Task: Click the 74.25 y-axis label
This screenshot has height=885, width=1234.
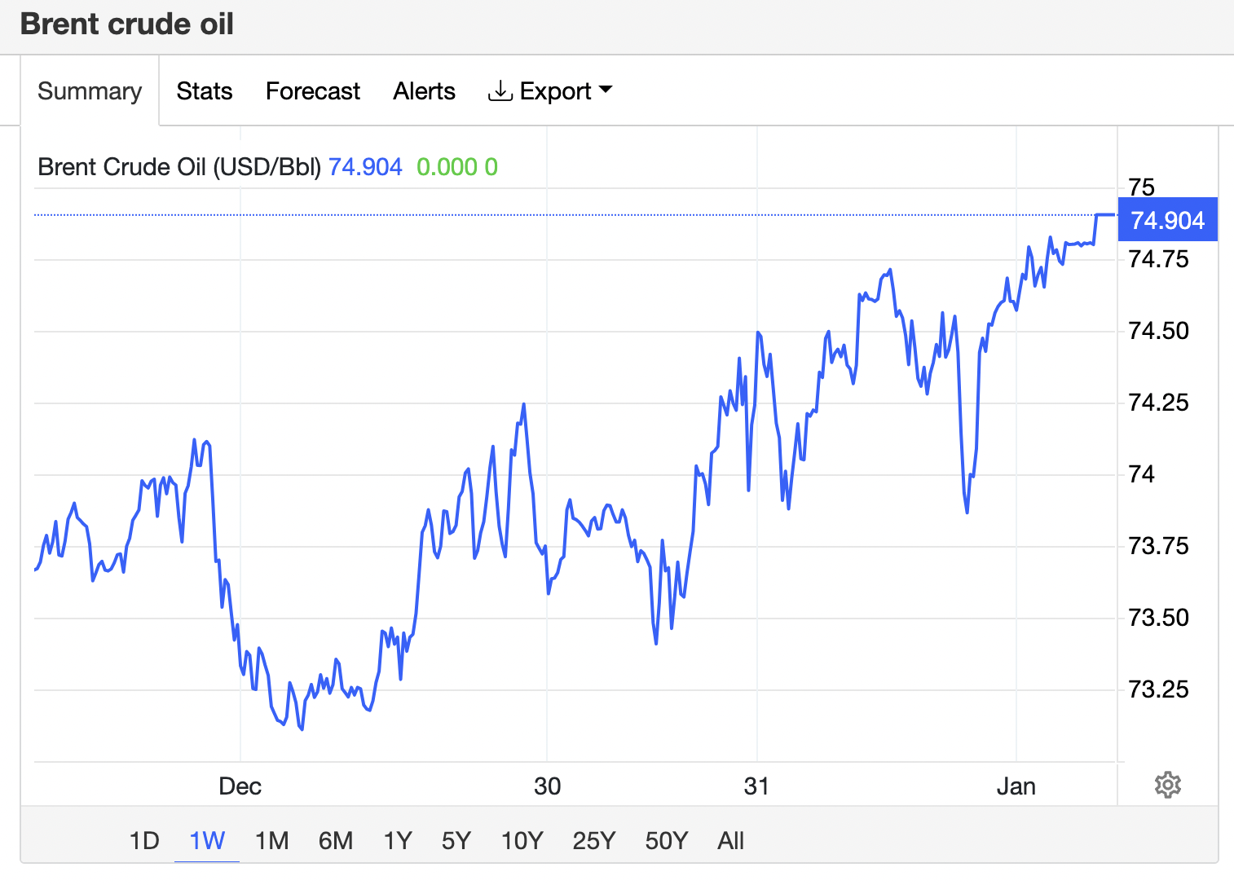Action: click(1158, 403)
